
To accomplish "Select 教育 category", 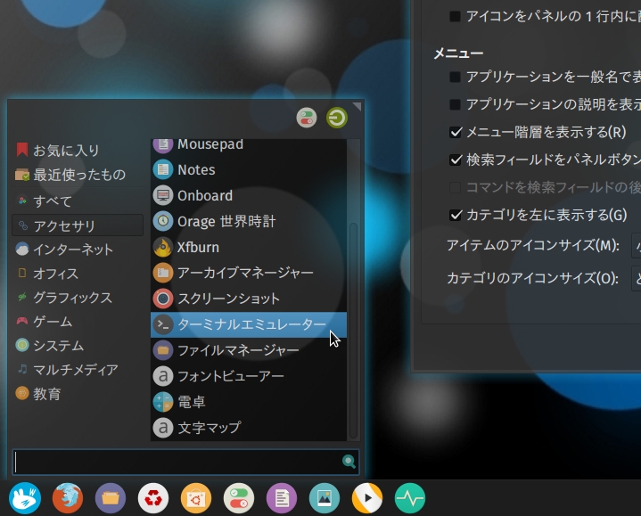I will 78,394.
